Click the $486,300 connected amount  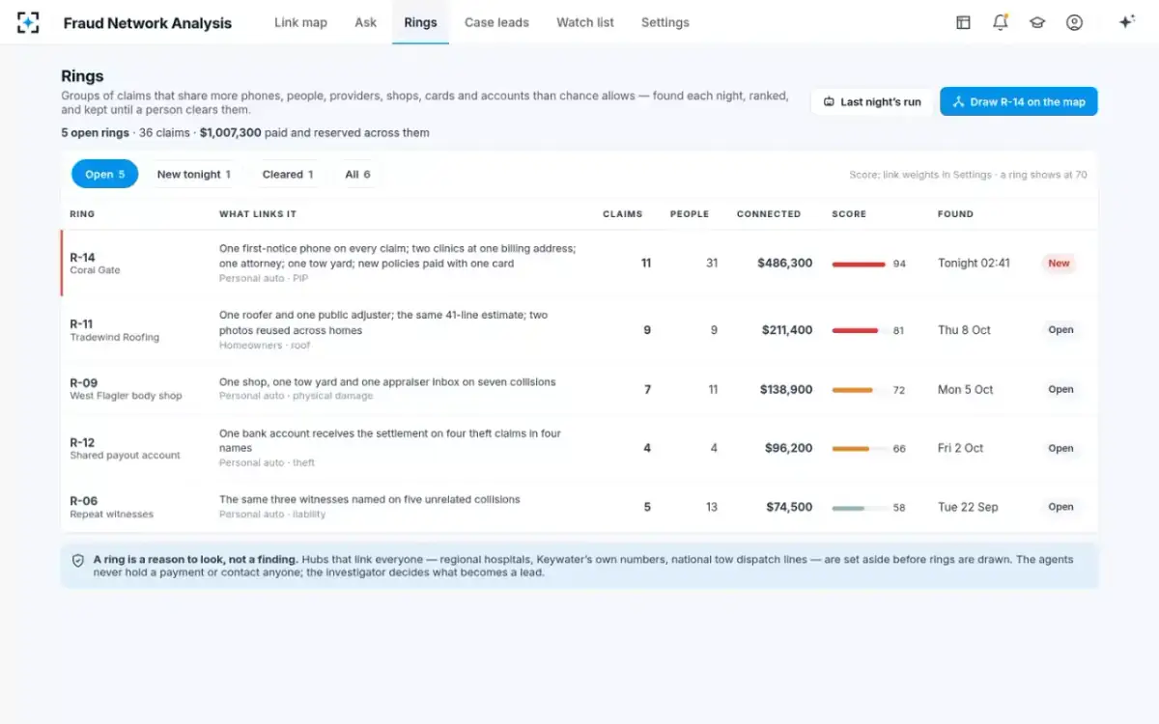[785, 263]
